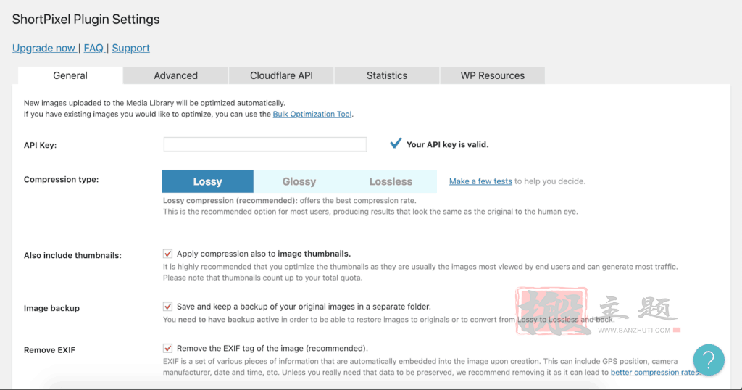Open the FAQ link

[x=93, y=49]
